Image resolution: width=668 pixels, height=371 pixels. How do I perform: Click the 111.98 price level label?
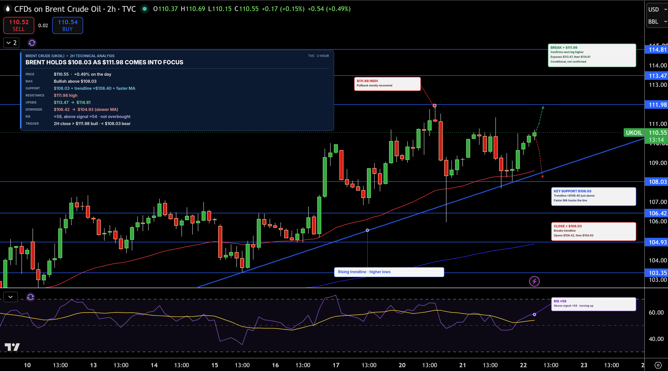pyautogui.click(x=656, y=105)
